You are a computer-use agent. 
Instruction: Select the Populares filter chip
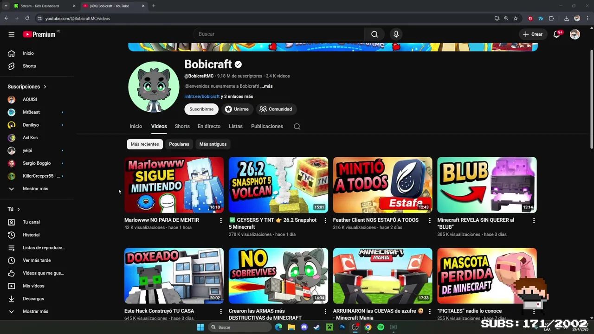click(x=179, y=144)
